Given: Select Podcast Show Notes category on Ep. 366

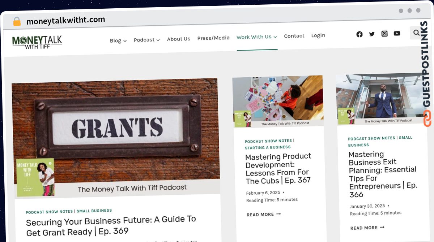Looking at the screenshot, I should pyautogui.click(x=372, y=138).
